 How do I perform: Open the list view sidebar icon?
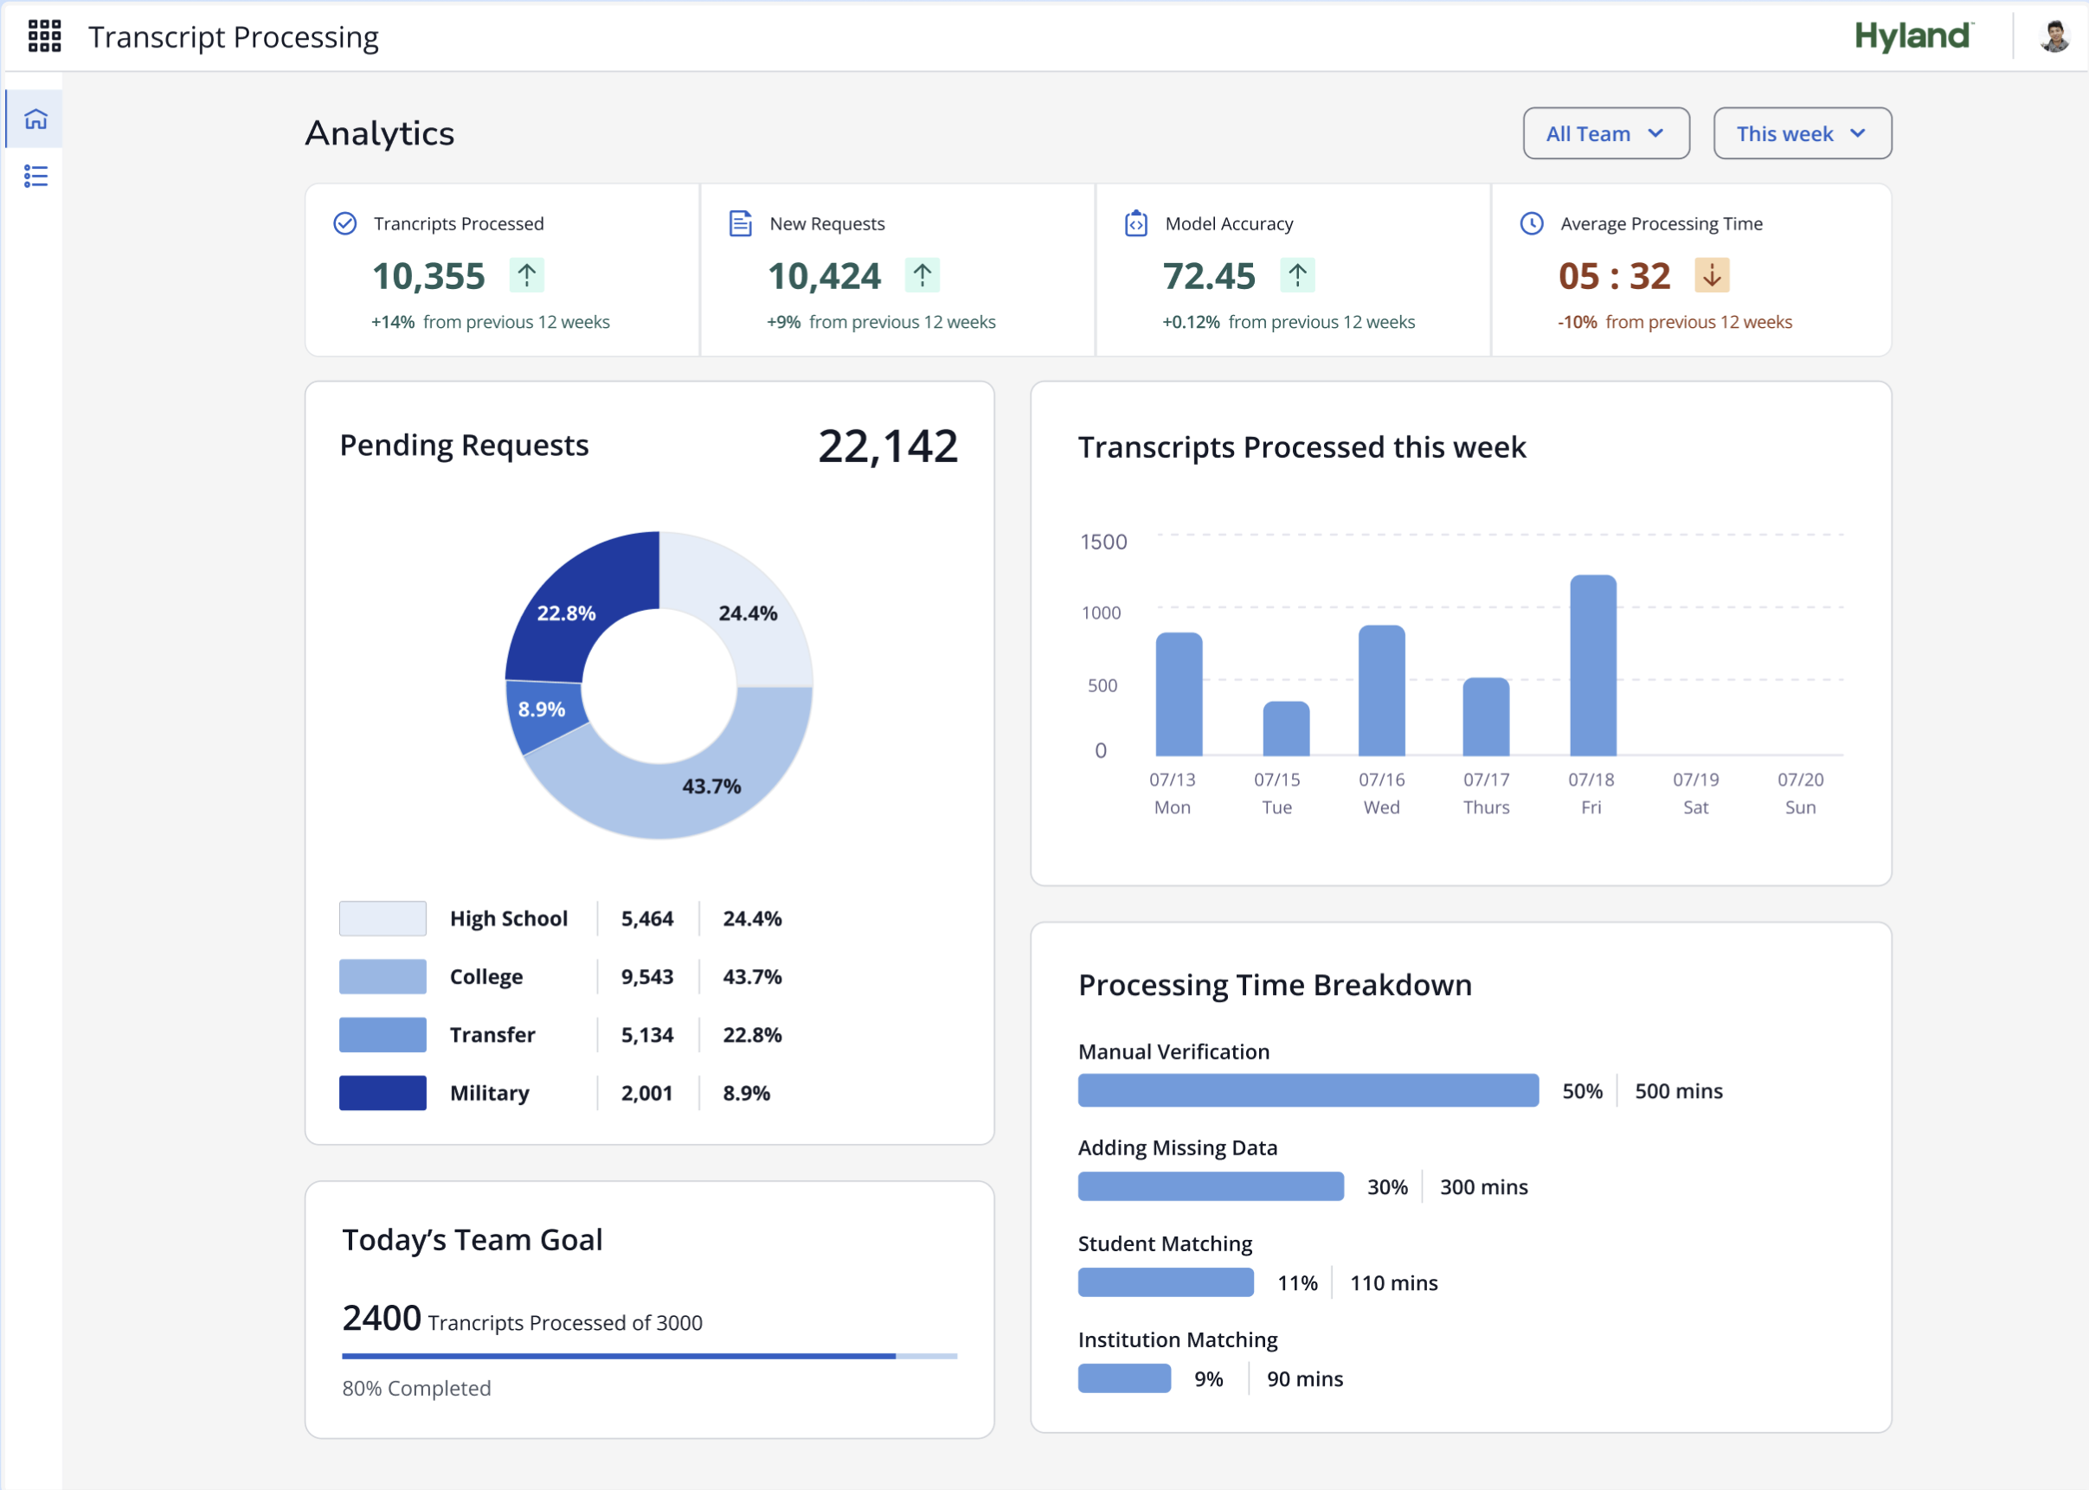(35, 177)
